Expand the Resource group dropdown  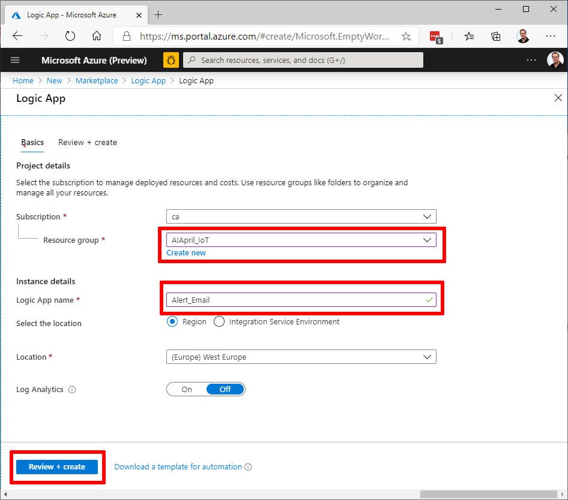[301, 240]
